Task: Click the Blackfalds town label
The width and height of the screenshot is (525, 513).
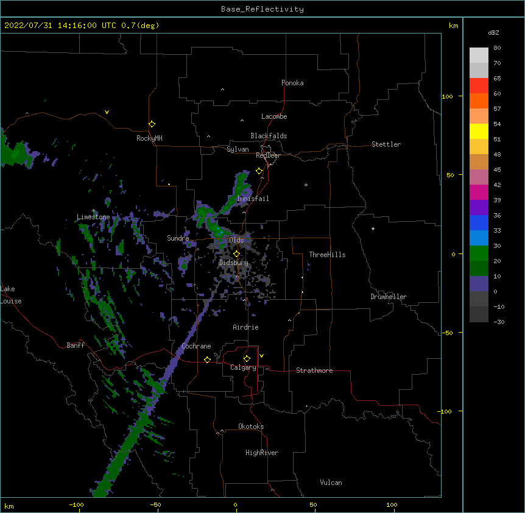Action: (x=269, y=136)
